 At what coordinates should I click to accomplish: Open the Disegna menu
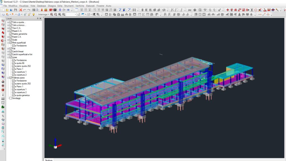[x=52, y=6]
